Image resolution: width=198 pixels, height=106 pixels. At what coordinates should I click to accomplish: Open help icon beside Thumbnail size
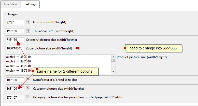tap(28, 31)
